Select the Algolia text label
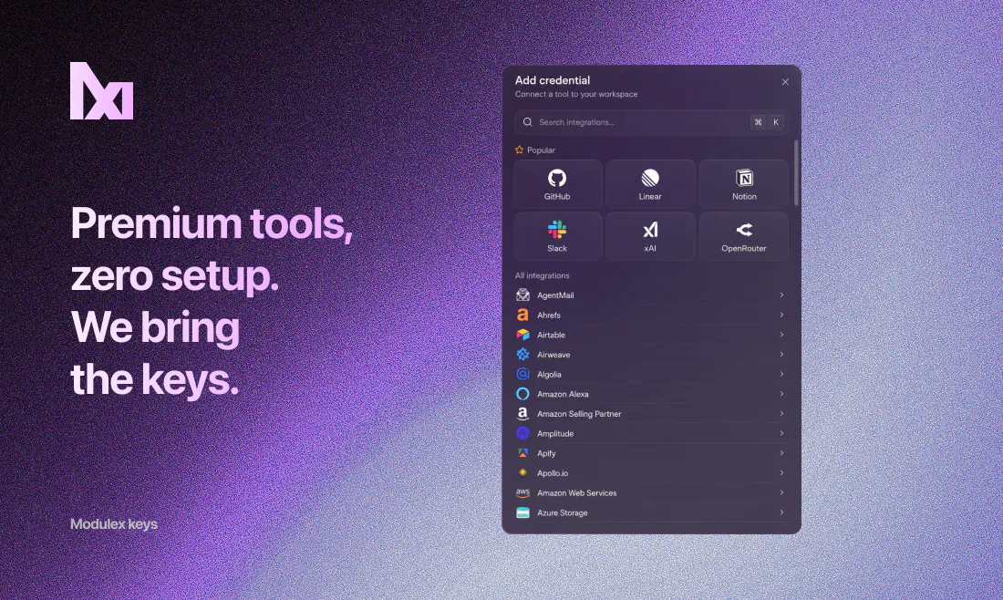This screenshot has width=1003, height=600. click(549, 375)
